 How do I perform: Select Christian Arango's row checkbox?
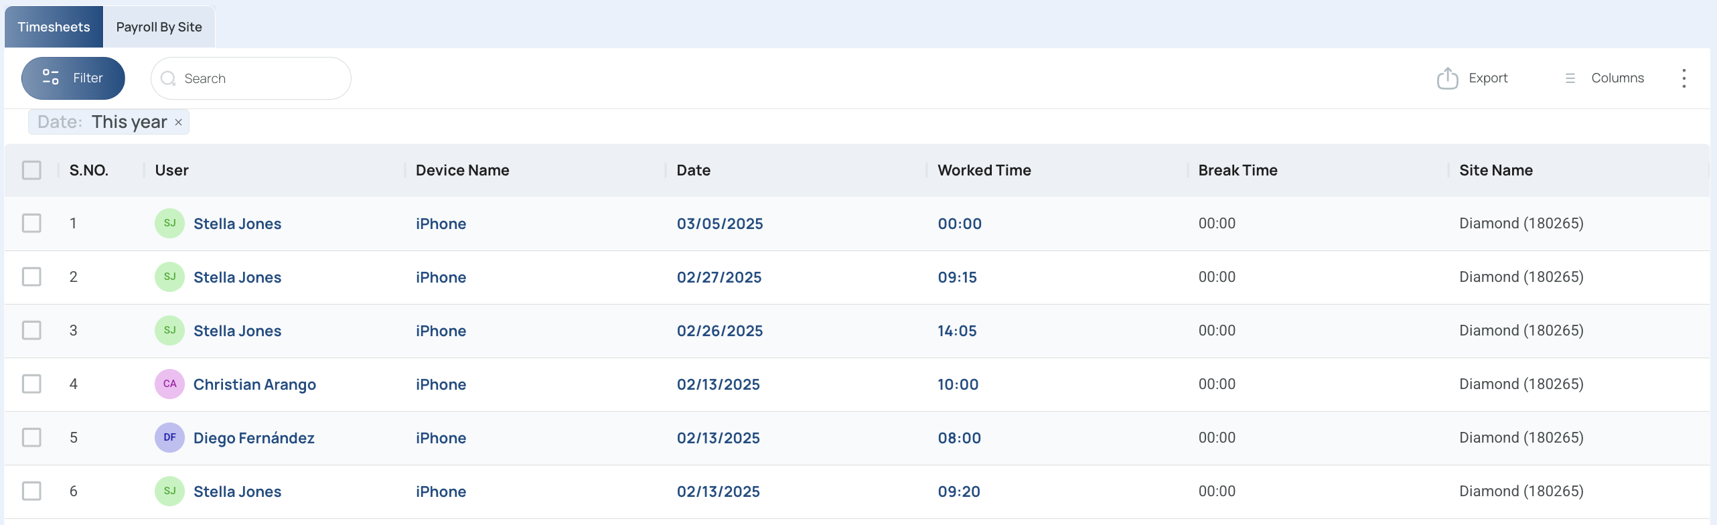click(x=31, y=384)
